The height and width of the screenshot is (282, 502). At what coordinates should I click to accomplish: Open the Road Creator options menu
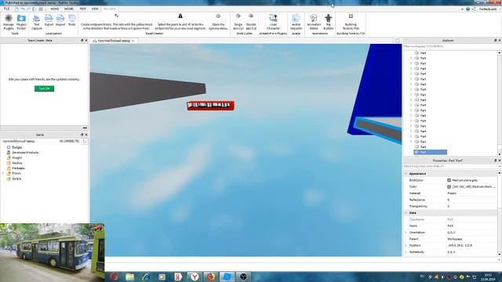pos(218,22)
